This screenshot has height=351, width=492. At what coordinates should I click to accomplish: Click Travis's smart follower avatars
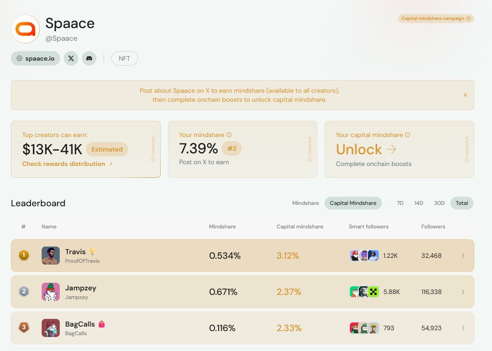coord(364,256)
